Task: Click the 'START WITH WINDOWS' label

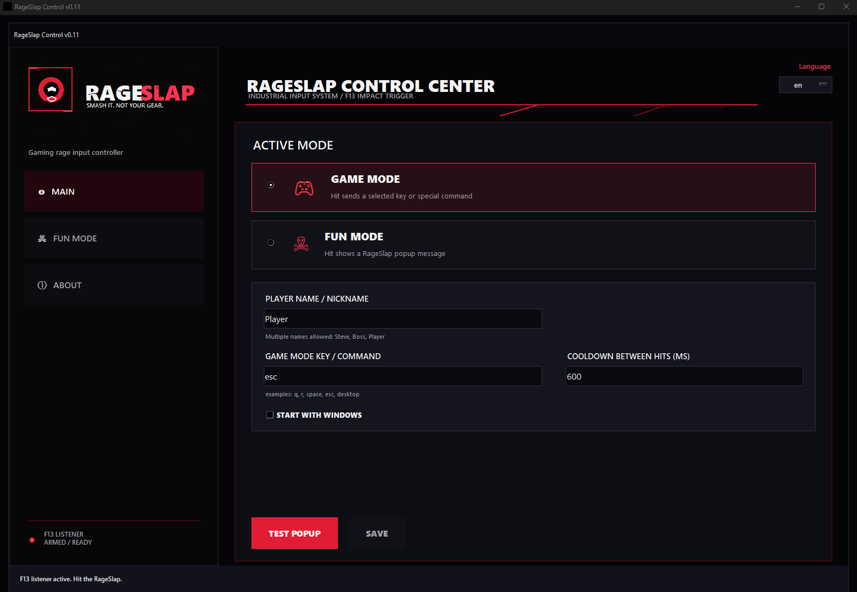Action: coord(319,415)
